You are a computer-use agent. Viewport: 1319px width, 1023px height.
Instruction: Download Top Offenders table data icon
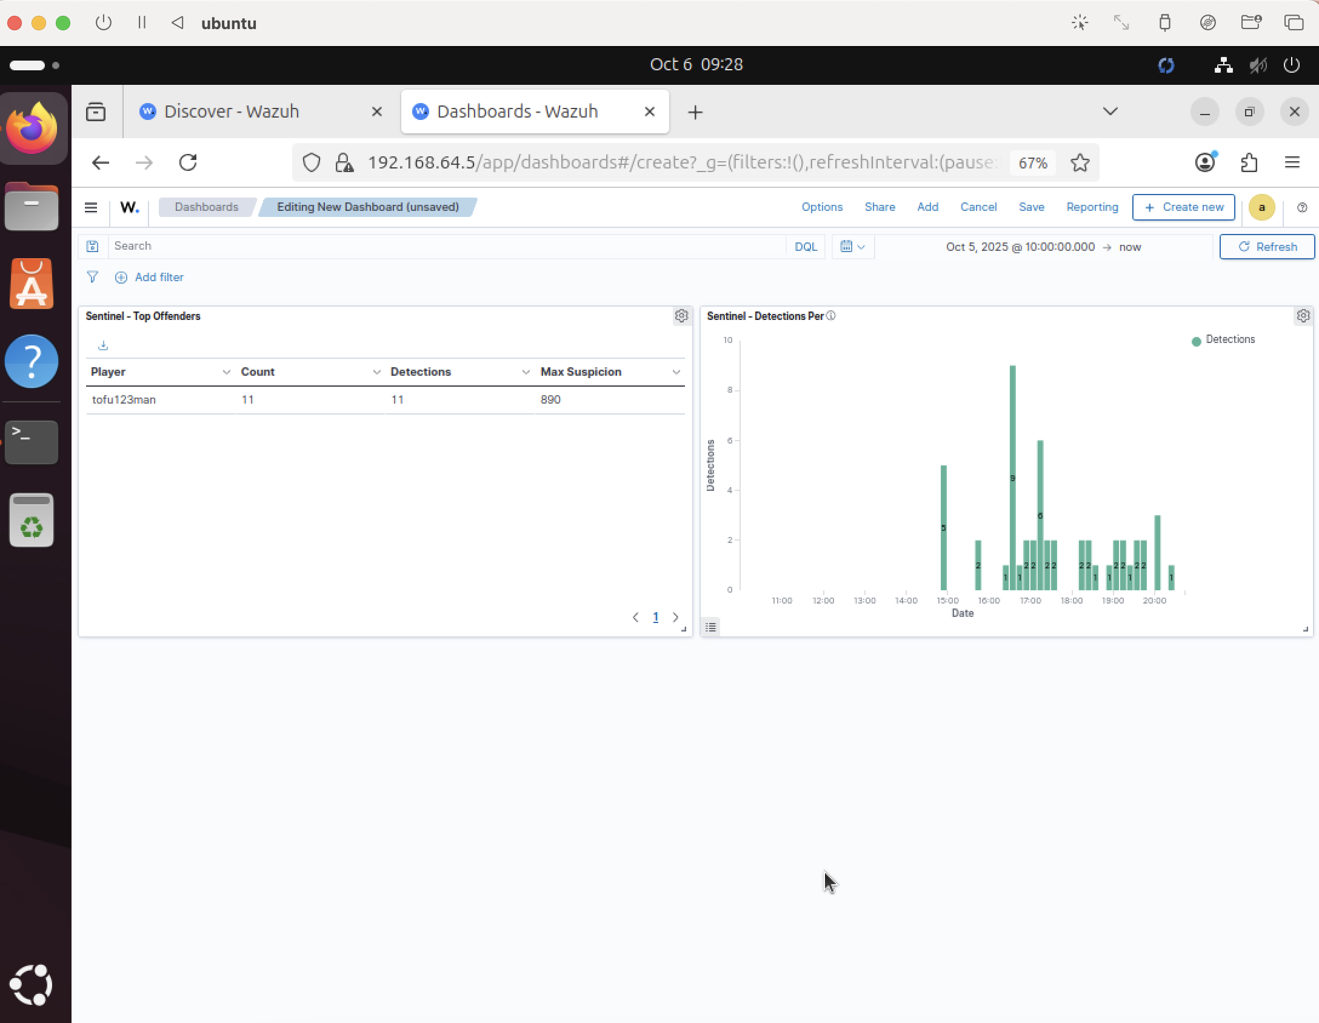(x=103, y=345)
